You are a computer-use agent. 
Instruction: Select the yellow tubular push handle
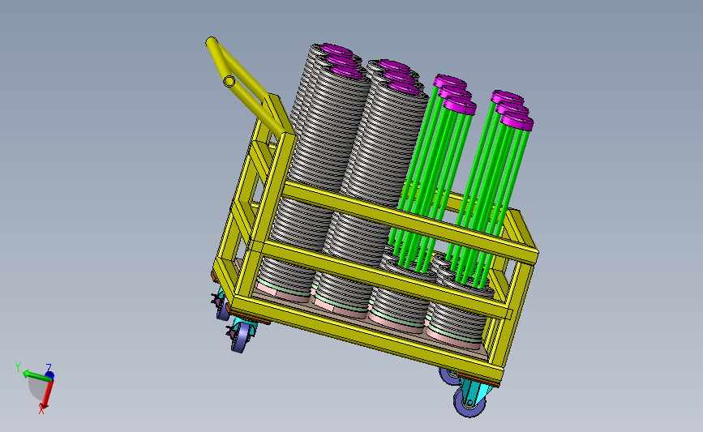[x=244, y=86]
